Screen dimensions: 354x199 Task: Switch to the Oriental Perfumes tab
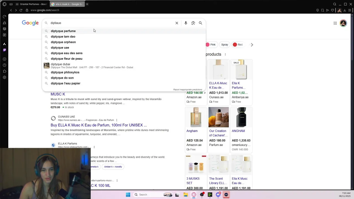click(x=31, y=4)
